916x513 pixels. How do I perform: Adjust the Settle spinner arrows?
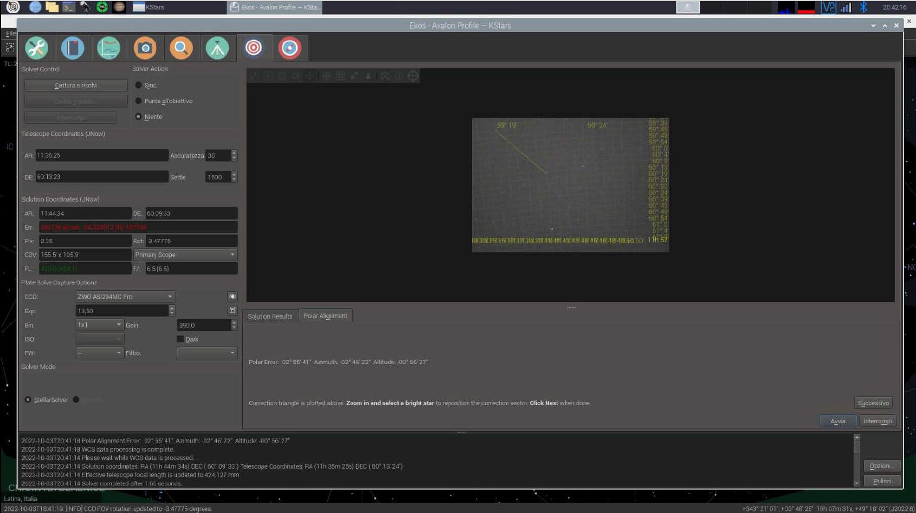point(234,177)
